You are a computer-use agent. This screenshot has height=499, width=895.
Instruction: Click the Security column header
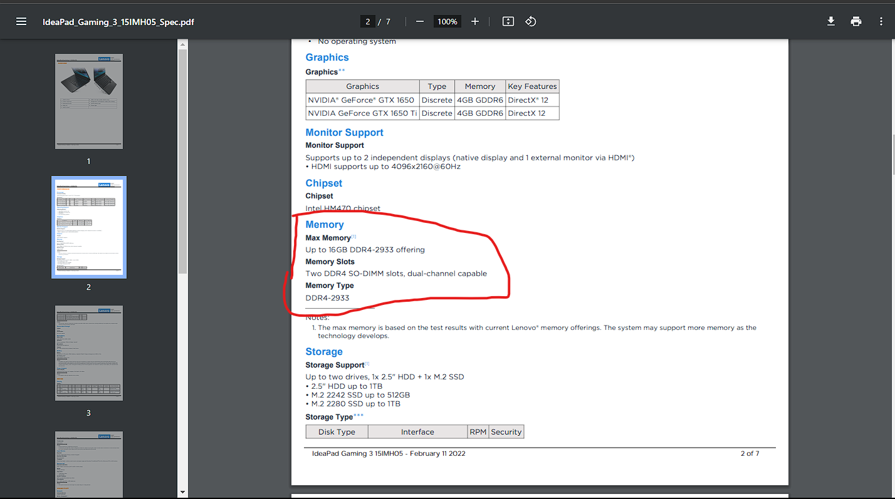[506, 432]
